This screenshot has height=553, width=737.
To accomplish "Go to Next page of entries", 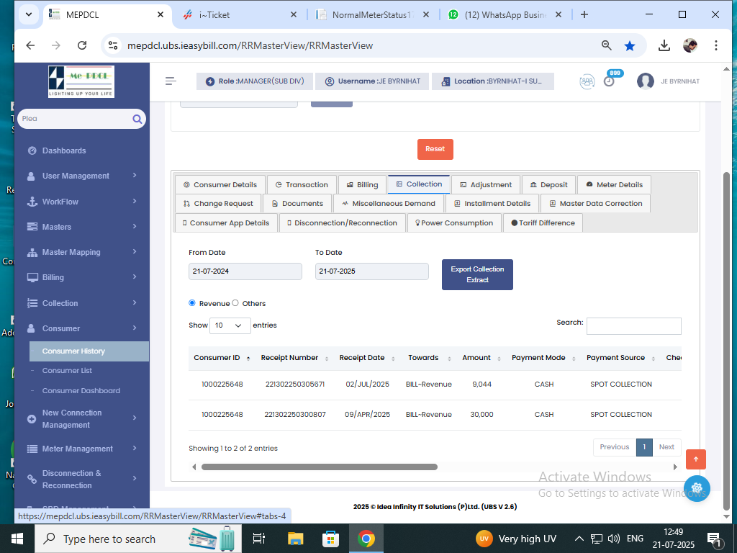I will point(666,447).
